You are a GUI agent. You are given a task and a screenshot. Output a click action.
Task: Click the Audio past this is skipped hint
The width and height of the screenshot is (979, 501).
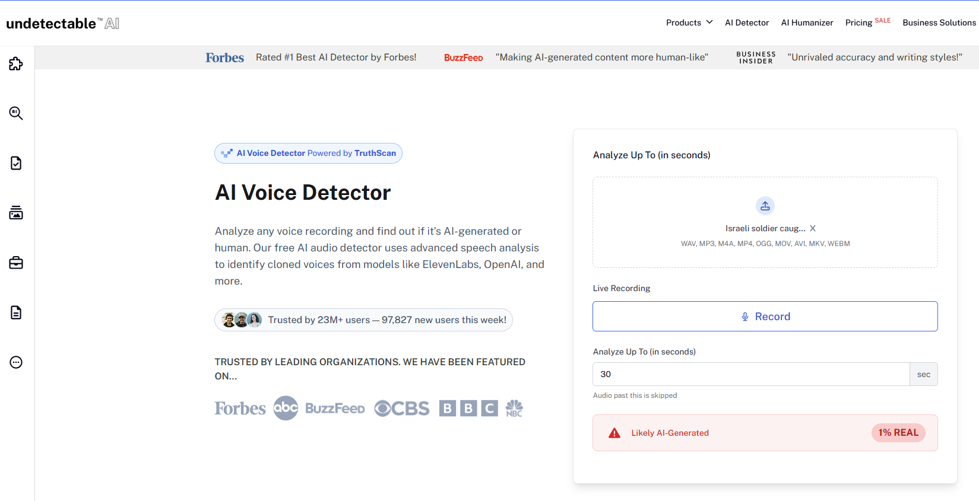[x=635, y=395]
